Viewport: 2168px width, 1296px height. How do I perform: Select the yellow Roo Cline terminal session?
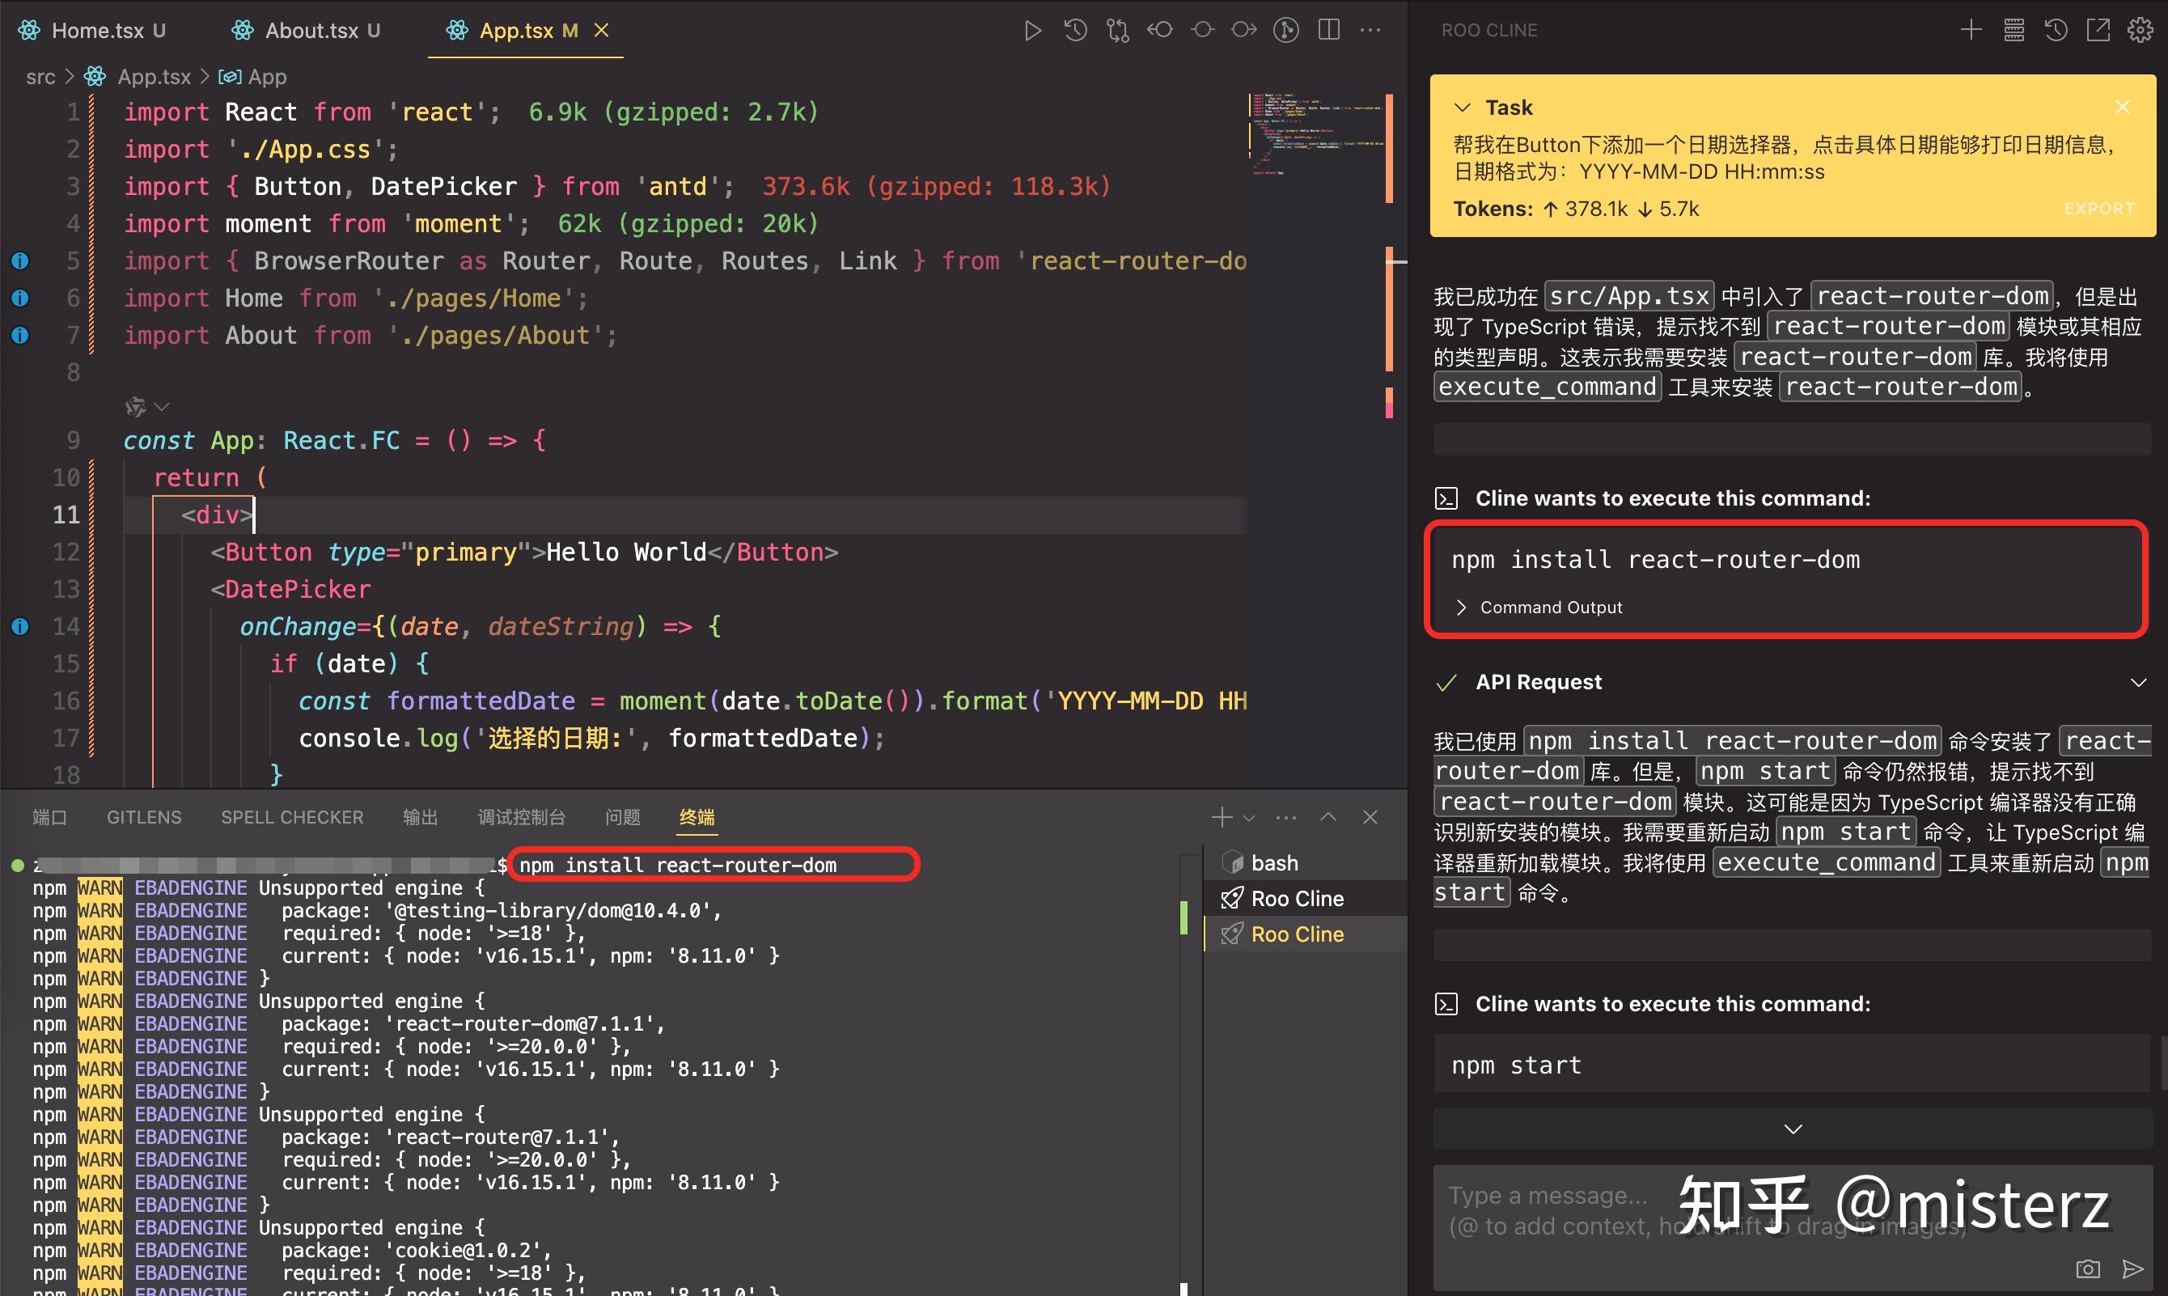pyautogui.click(x=1298, y=934)
